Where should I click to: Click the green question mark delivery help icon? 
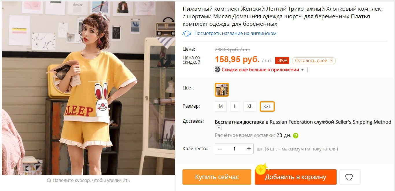(x=296, y=135)
